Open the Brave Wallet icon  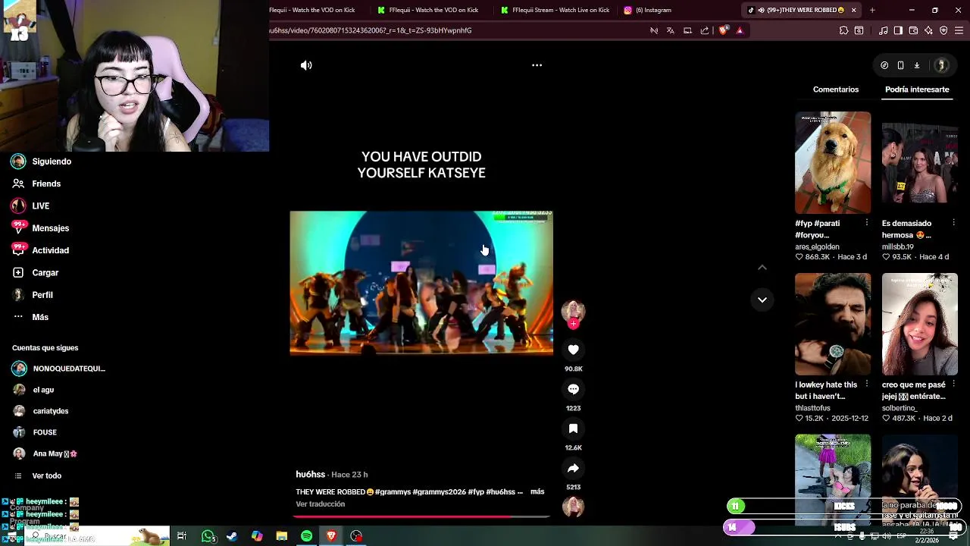[x=913, y=30]
